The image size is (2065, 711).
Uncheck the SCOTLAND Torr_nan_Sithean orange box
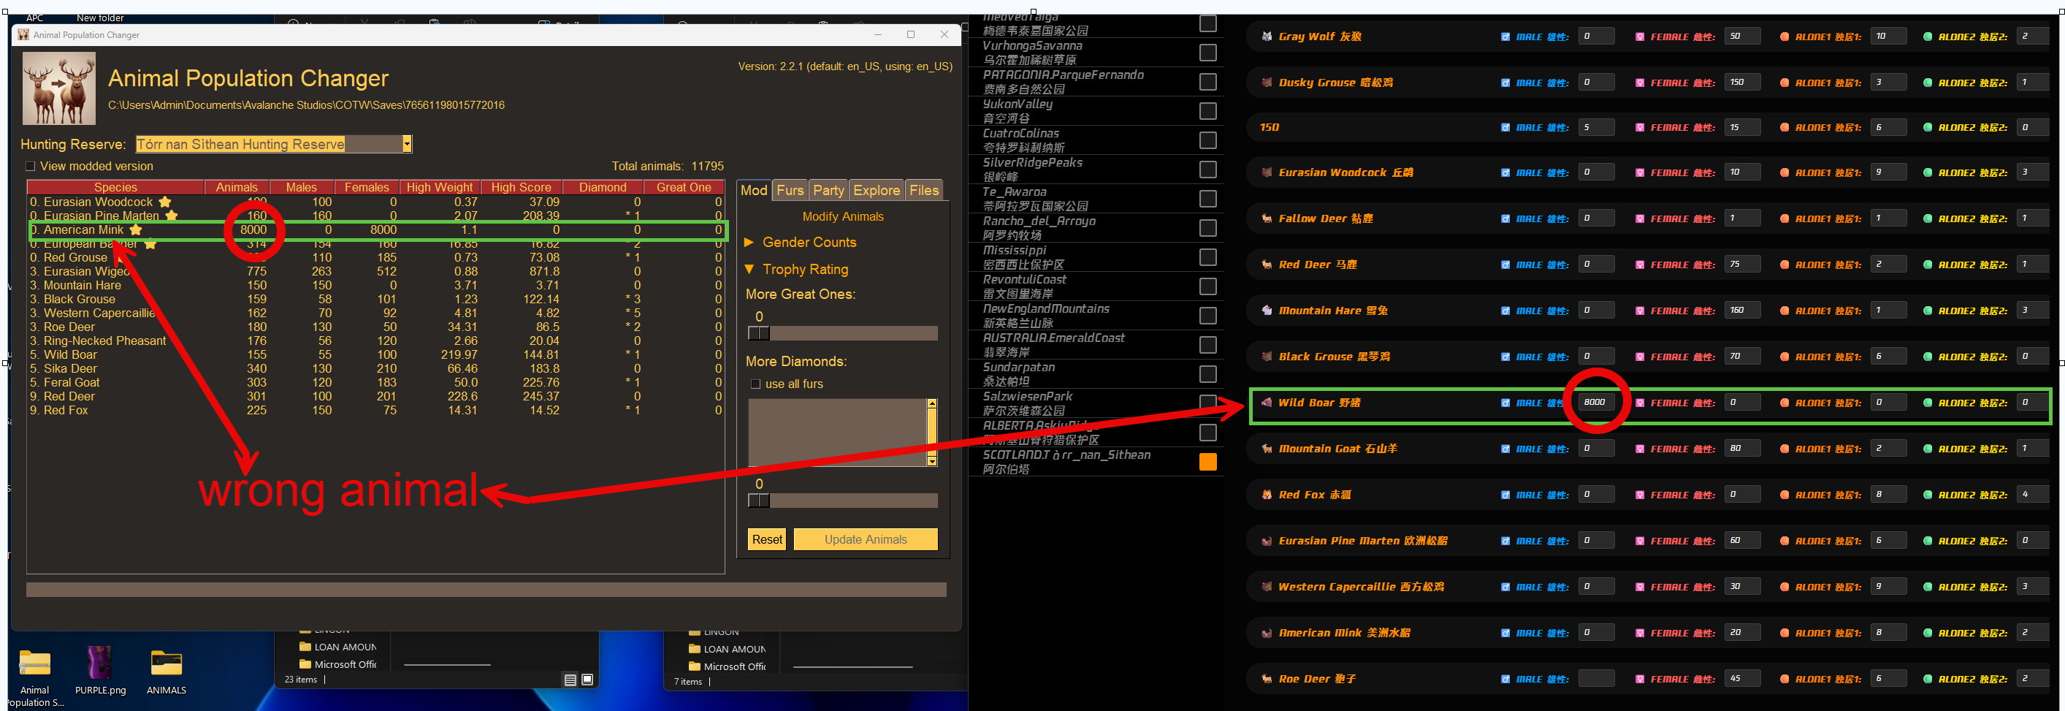[x=1207, y=462]
